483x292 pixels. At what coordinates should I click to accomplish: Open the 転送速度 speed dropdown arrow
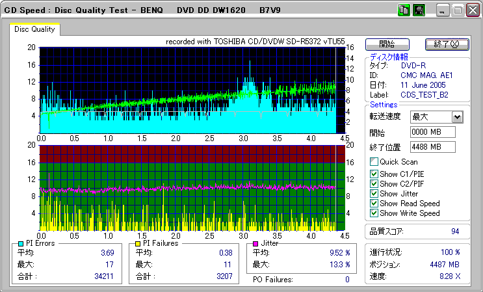click(457, 117)
